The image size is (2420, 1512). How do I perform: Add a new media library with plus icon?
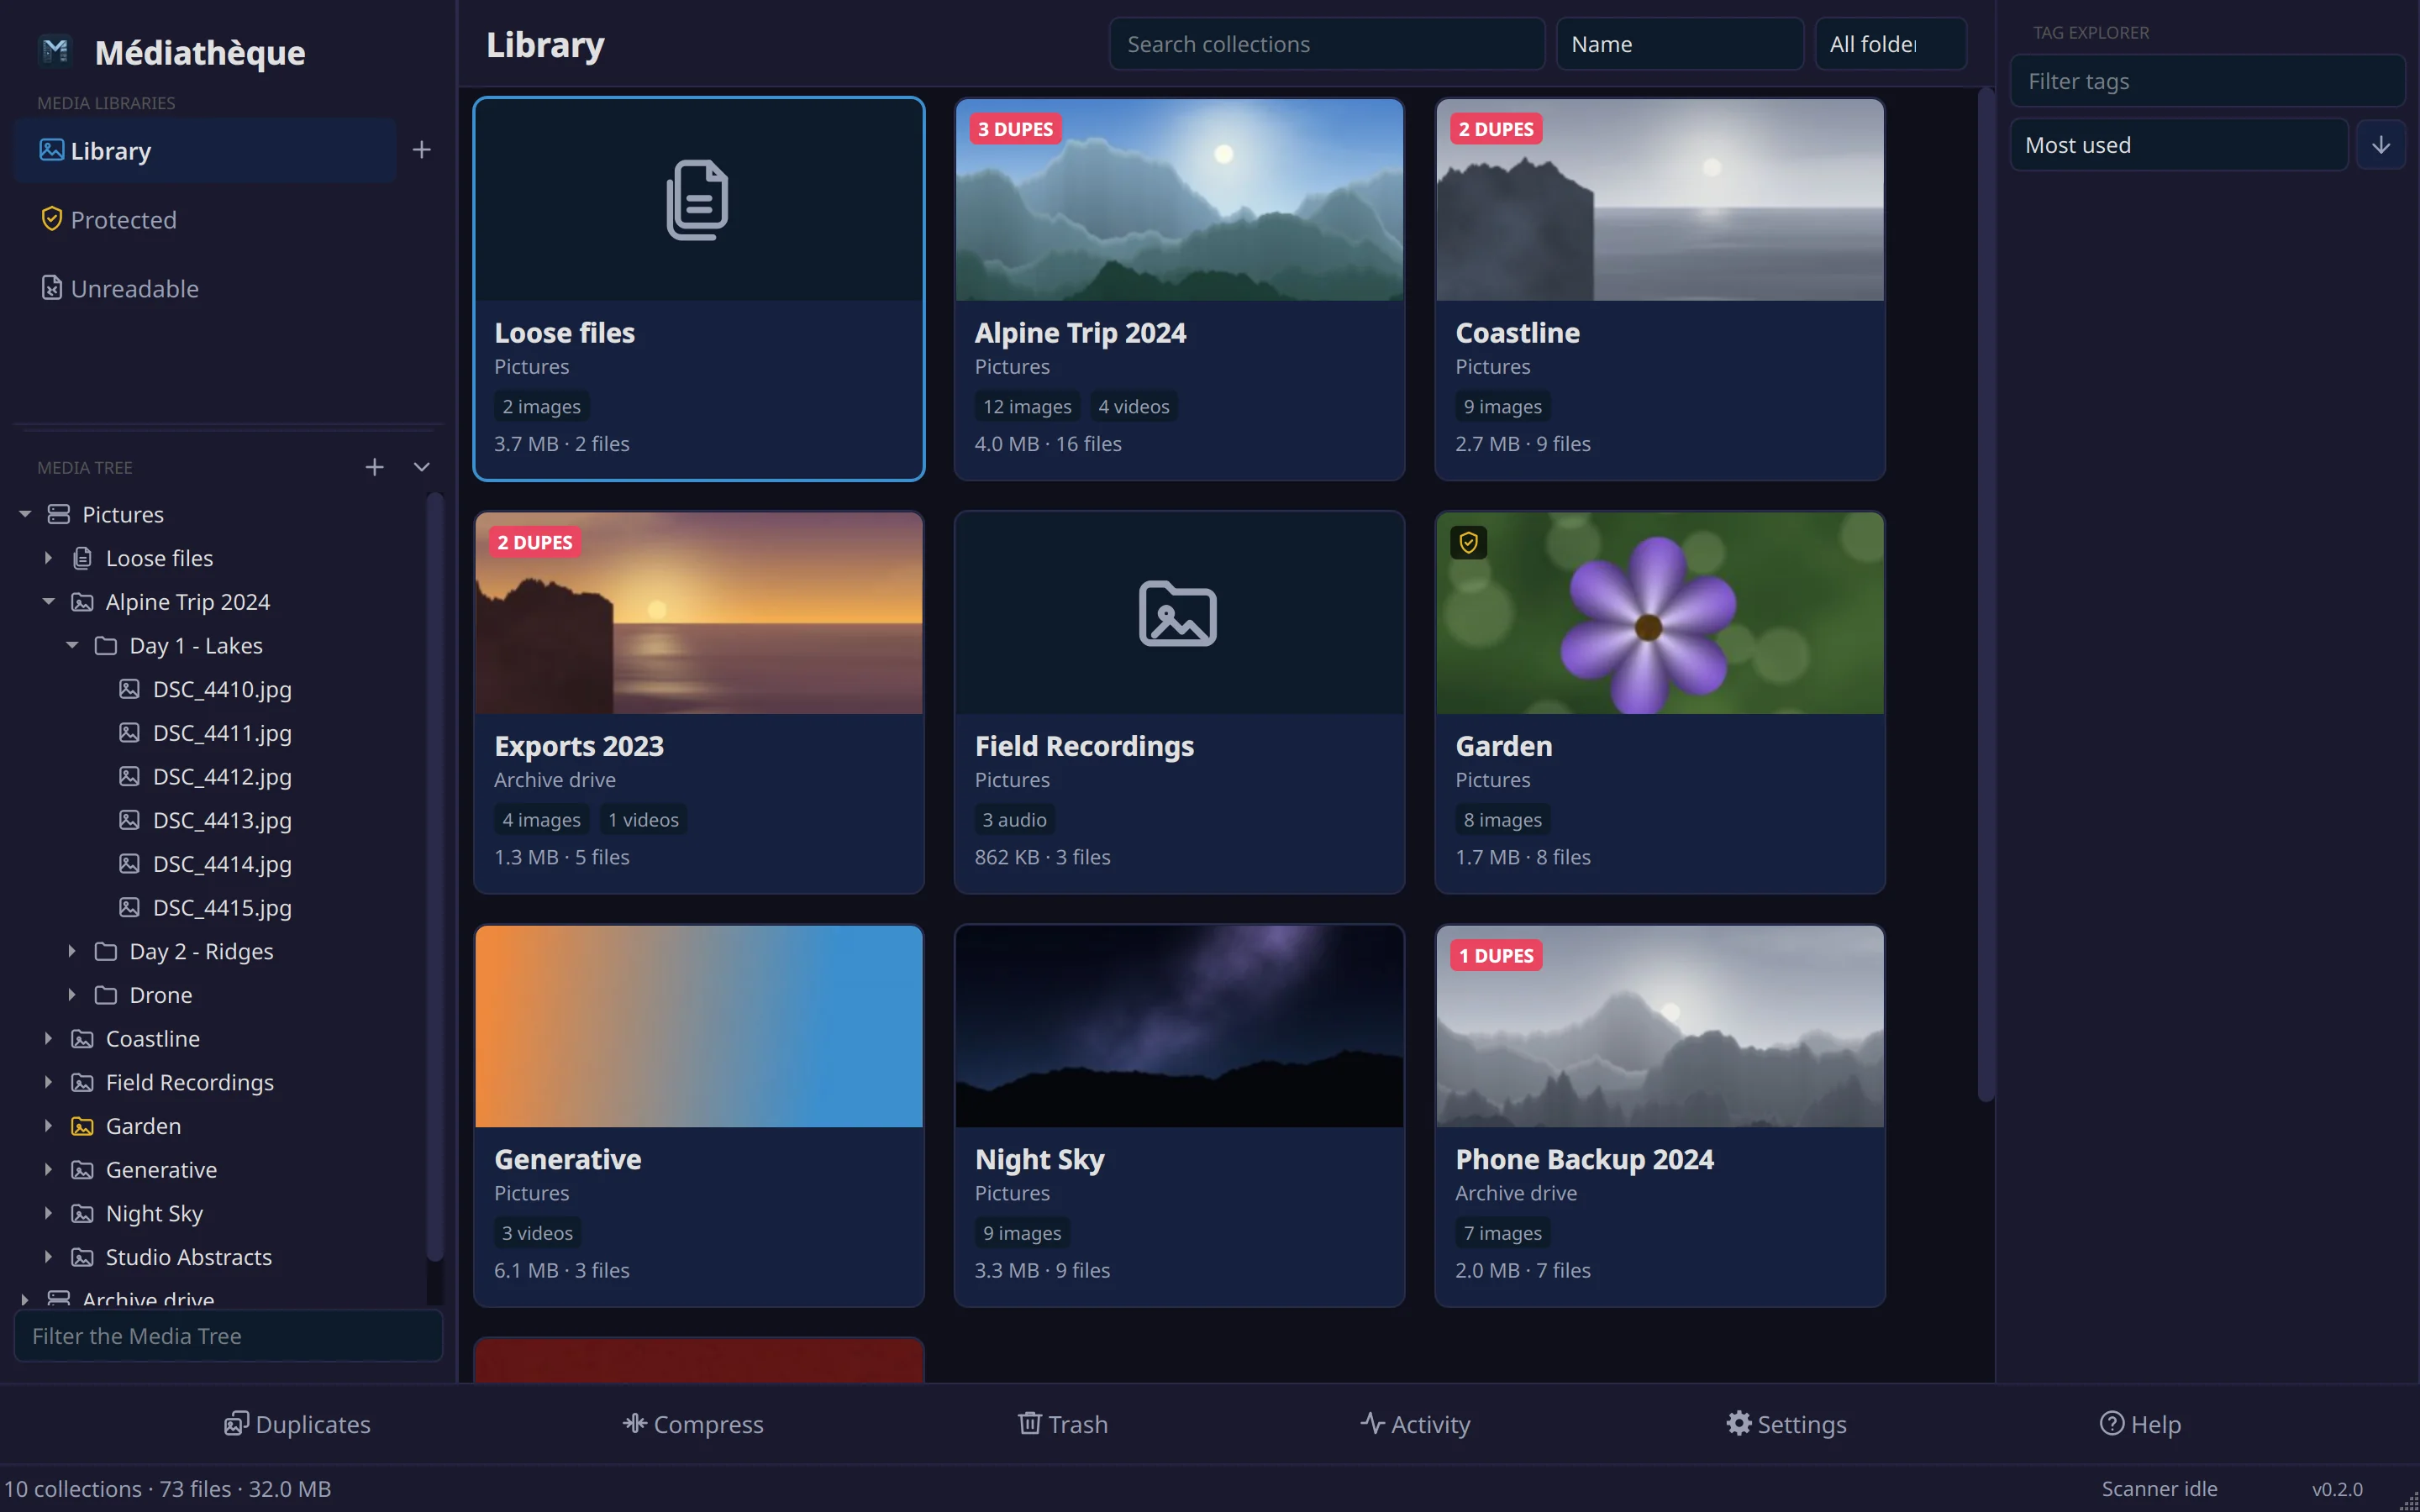pos(422,150)
